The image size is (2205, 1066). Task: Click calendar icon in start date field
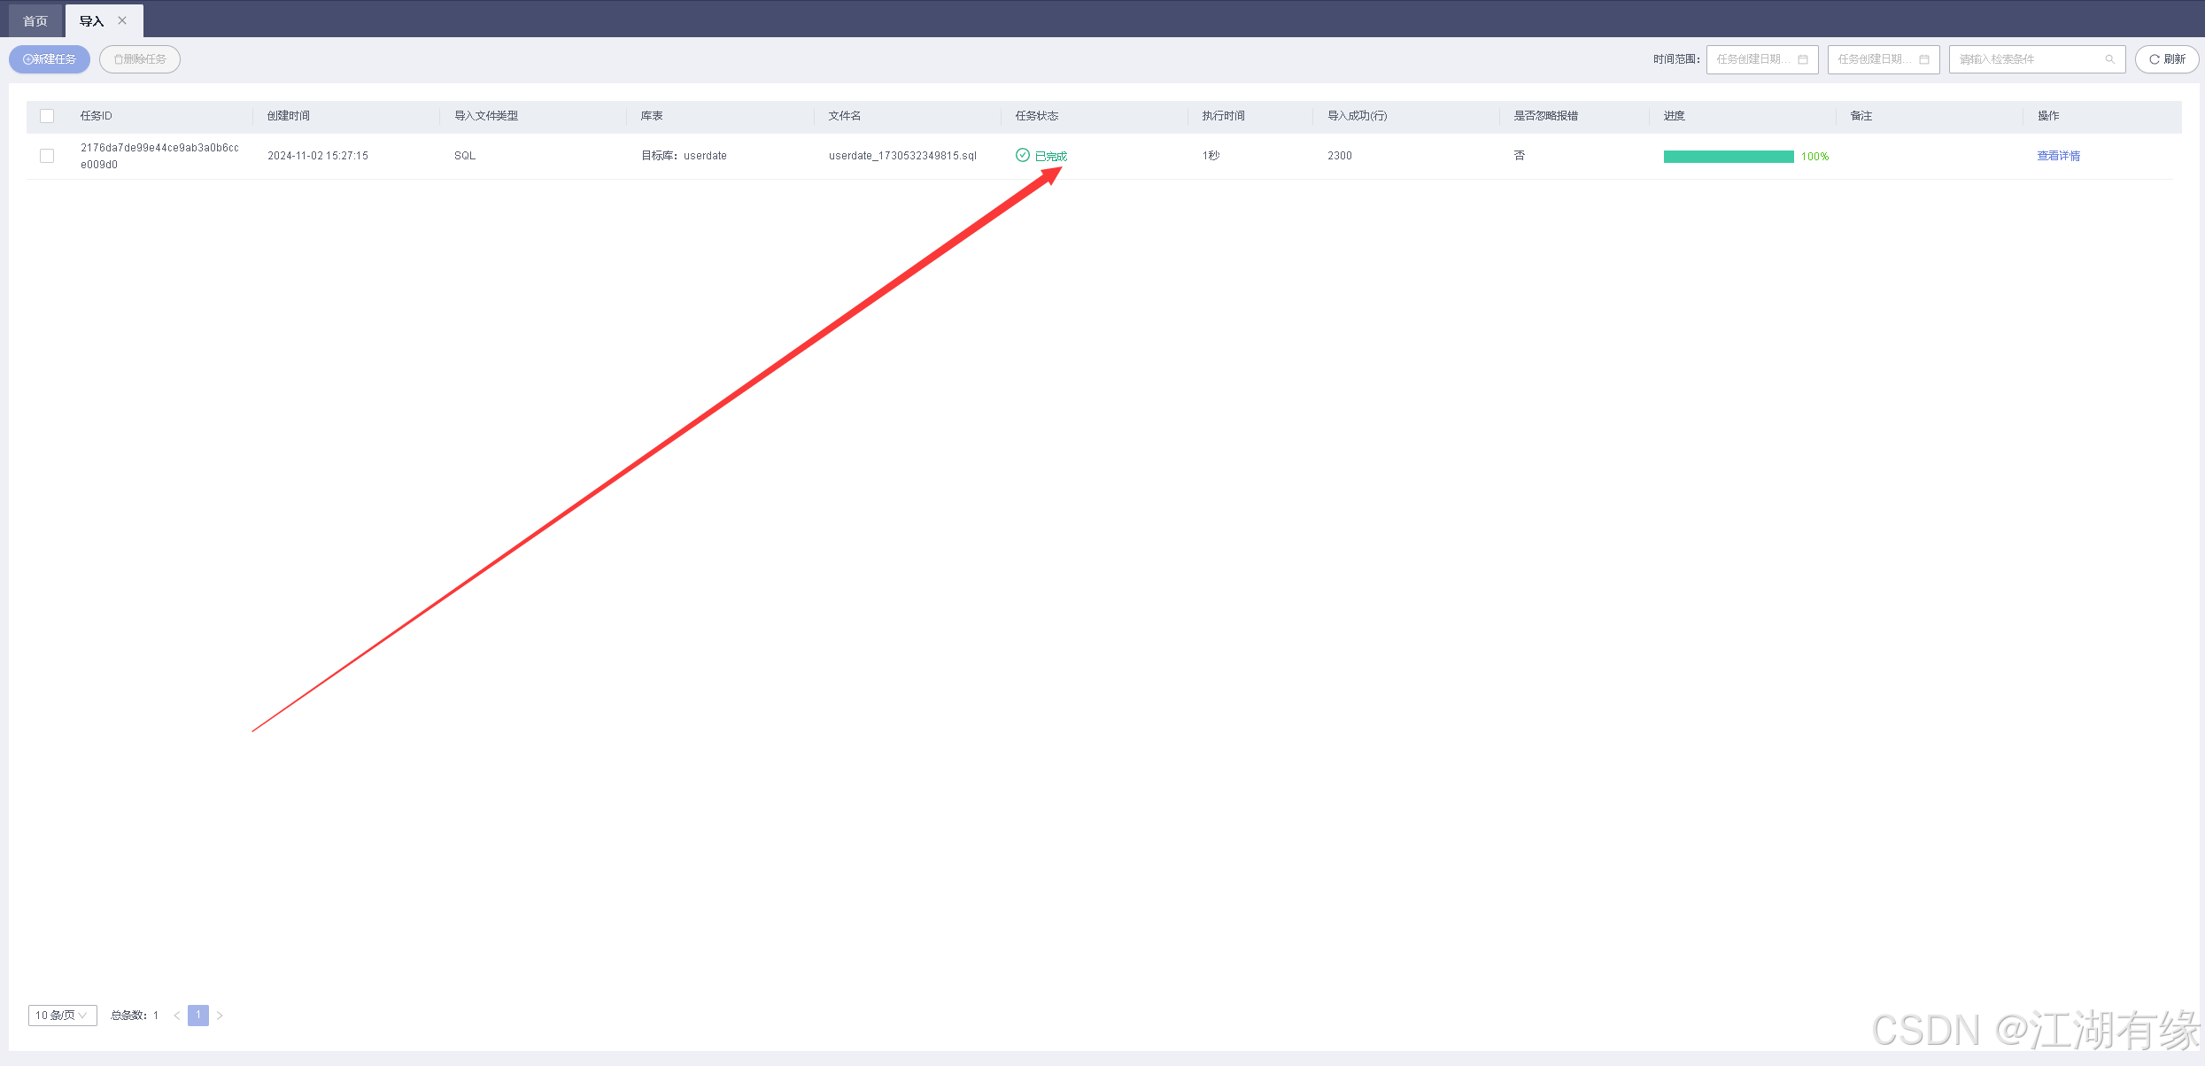click(x=1802, y=59)
